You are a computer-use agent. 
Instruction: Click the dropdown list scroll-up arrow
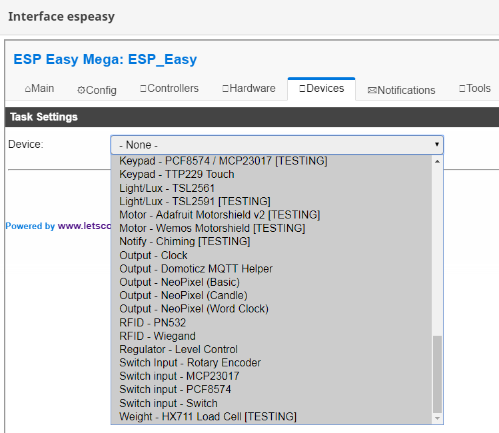[438, 161]
